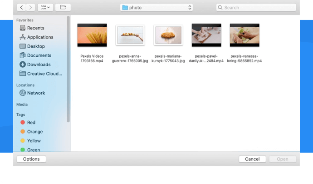The image size is (313, 184).
Task: Click the Applications sidebar icon
Action: coord(23,37)
